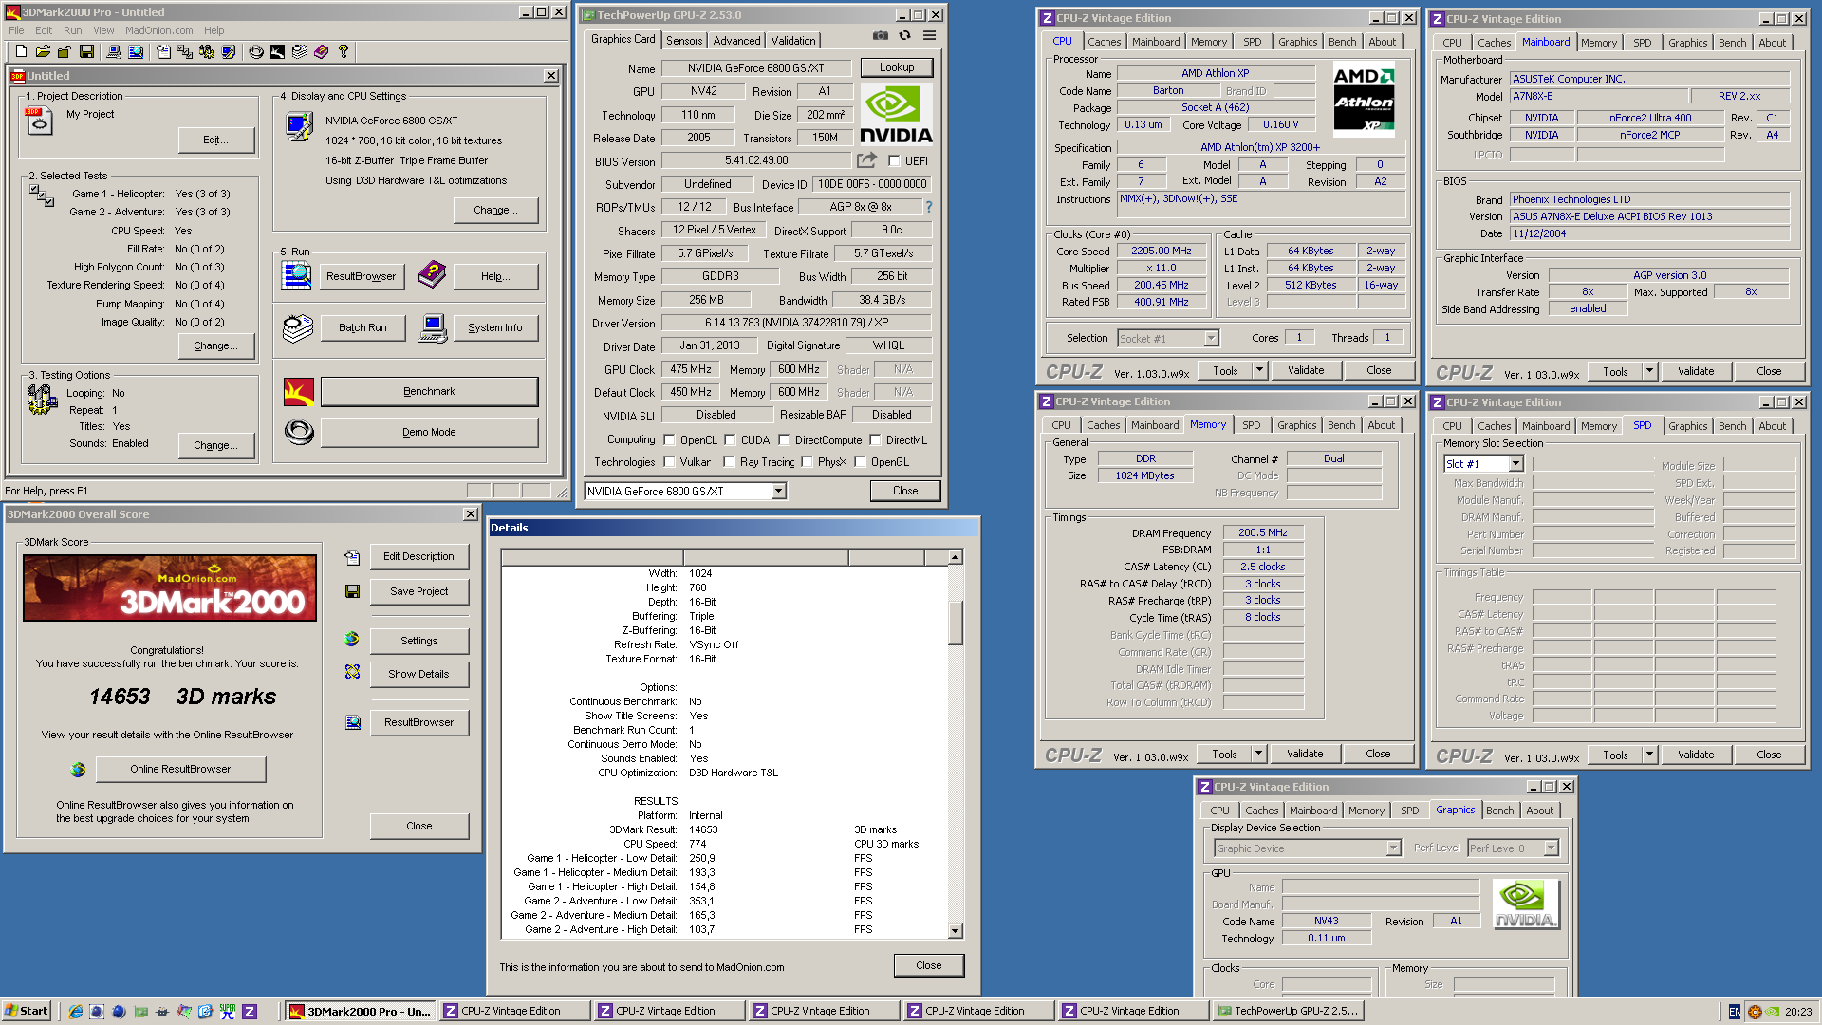Click the Demo Mode film reel toolbar icon
The height and width of the screenshot is (1025, 1822).
click(x=256, y=51)
